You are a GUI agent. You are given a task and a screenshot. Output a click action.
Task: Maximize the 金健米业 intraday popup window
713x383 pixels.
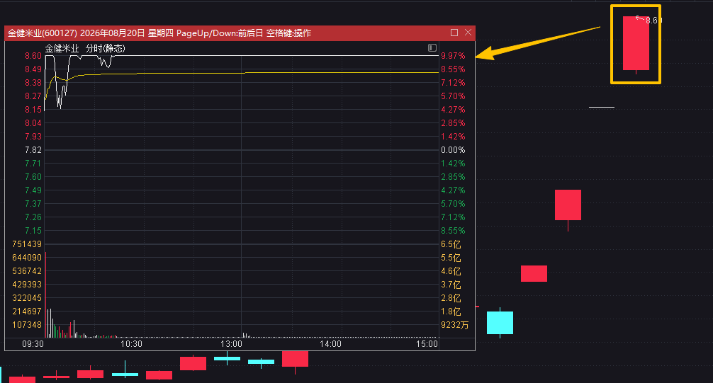pyautogui.click(x=454, y=33)
